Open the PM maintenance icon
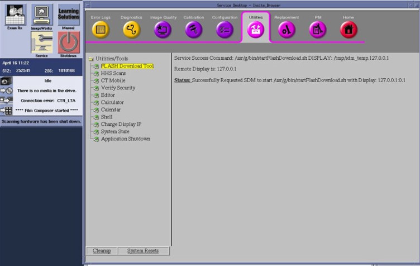Viewport: 420px width, 266px height. pos(317,30)
